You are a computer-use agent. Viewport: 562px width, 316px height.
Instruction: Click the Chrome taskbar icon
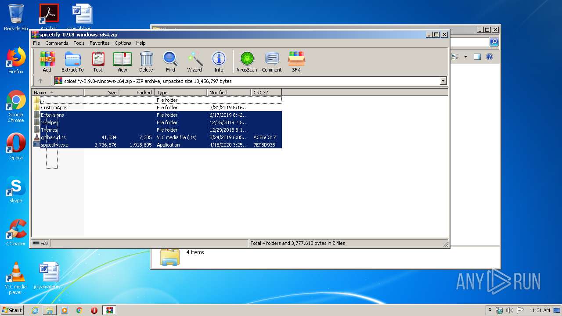coord(79,310)
